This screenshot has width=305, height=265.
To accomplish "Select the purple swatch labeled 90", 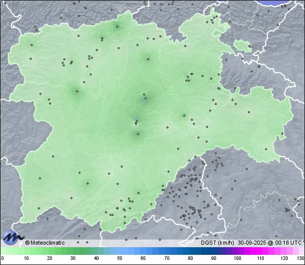I will click(214, 251).
